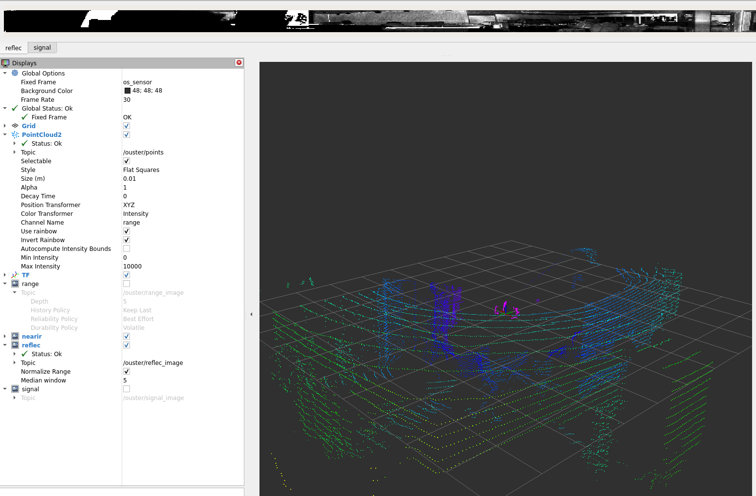Screen dimensions: 756x496
Task: Select the /ouster/reflec_image topic value
Action: pyautogui.click(x=153, y=362)
